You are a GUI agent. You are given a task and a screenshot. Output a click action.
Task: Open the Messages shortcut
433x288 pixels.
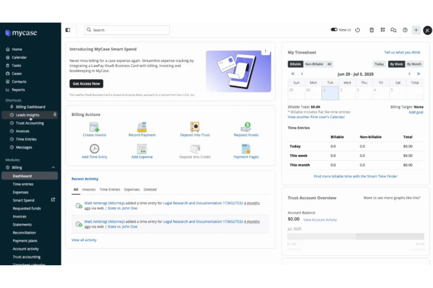24,147
